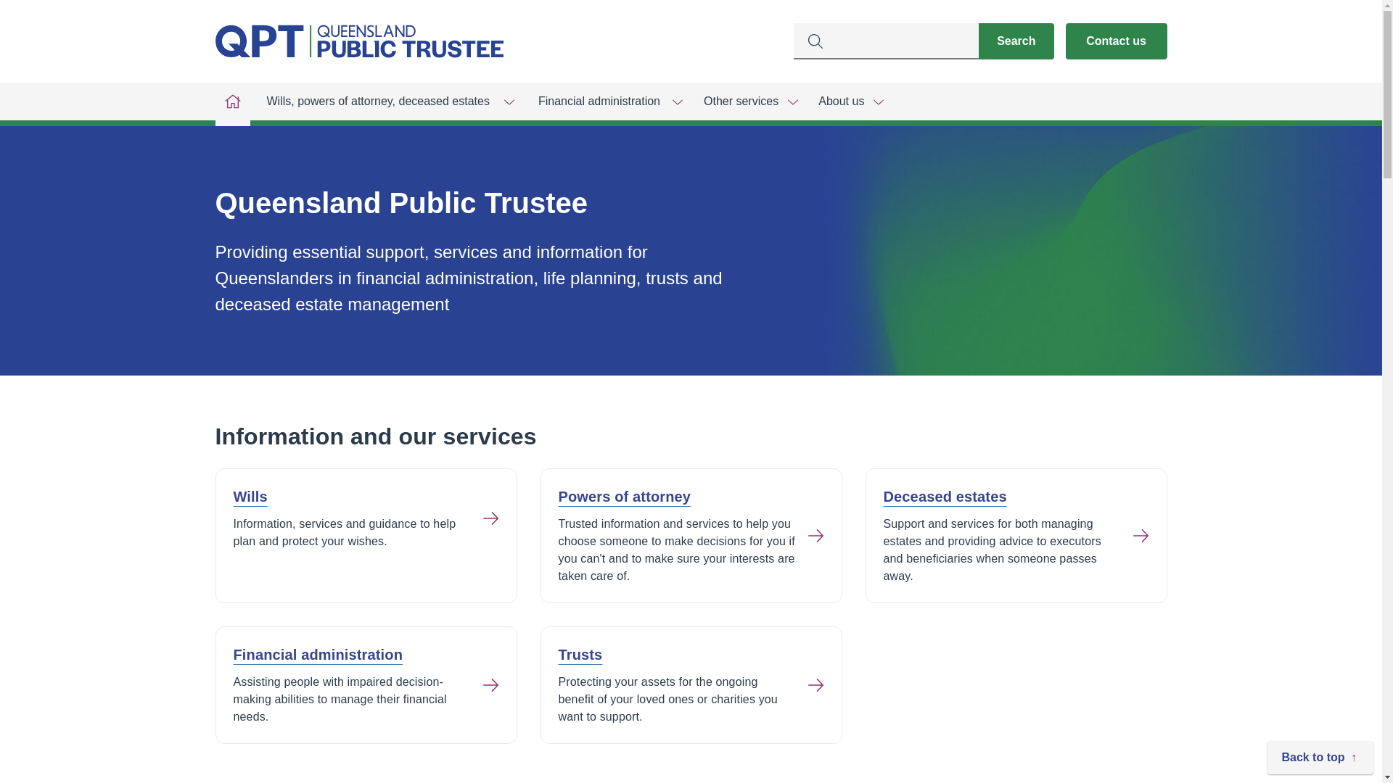
Task: Click the scrollbar up arrow
Action: 1387,6
